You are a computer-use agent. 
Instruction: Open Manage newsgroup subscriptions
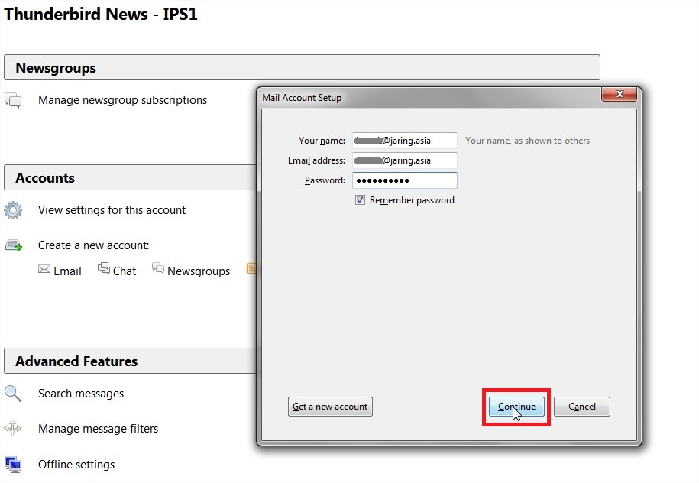pos(122,100)
